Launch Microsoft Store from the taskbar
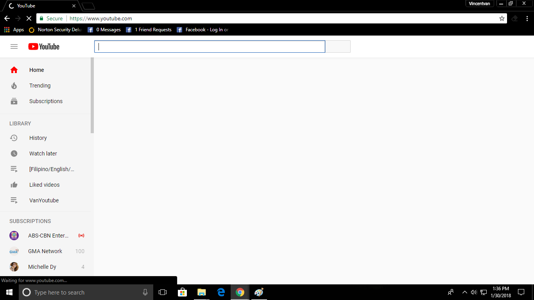 182,292
